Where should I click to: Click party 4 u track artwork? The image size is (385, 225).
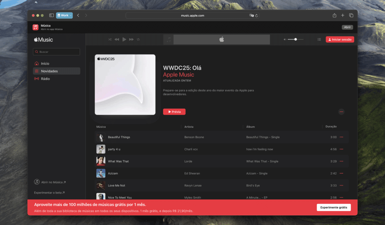pyautogui.click(x=101, y=149)
